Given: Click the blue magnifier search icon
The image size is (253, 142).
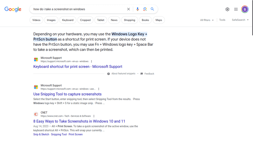Looking at the screenshot, I should (152, 9).
